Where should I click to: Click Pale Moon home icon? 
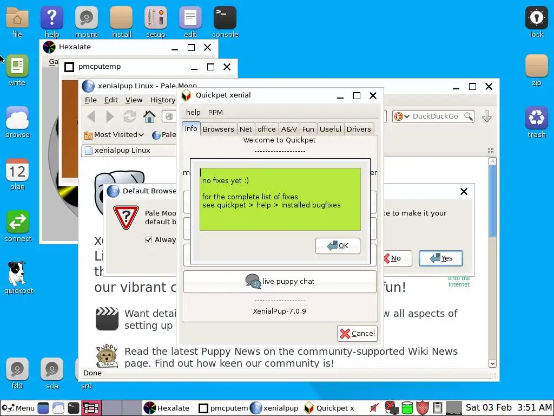pyautogui.click(x=149, y=116)
